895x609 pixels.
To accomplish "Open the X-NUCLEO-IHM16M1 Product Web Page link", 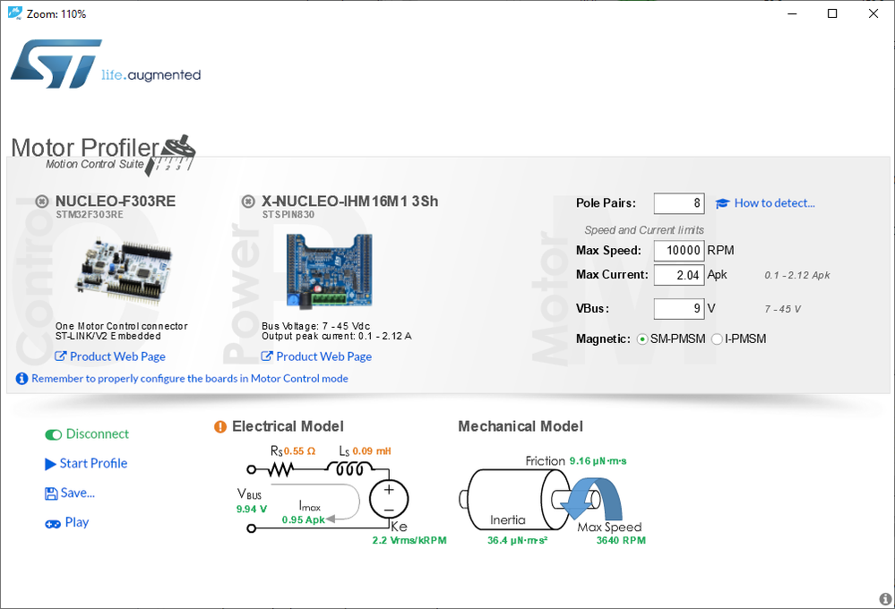I will click(317, 356).
